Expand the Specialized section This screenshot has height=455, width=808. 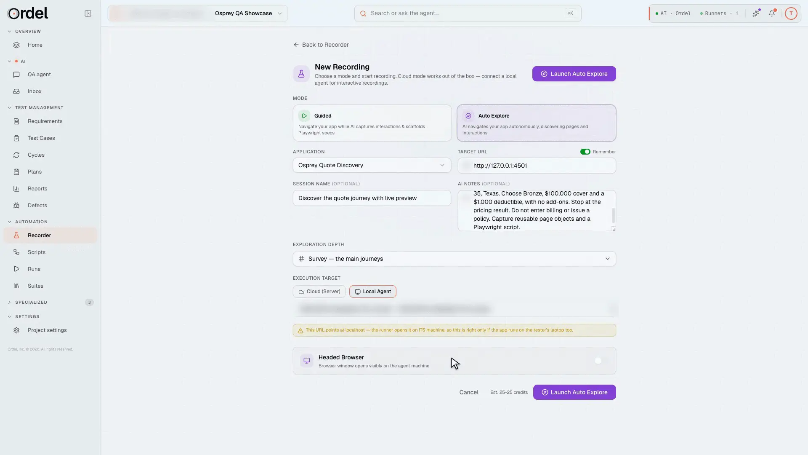(10, 302)
